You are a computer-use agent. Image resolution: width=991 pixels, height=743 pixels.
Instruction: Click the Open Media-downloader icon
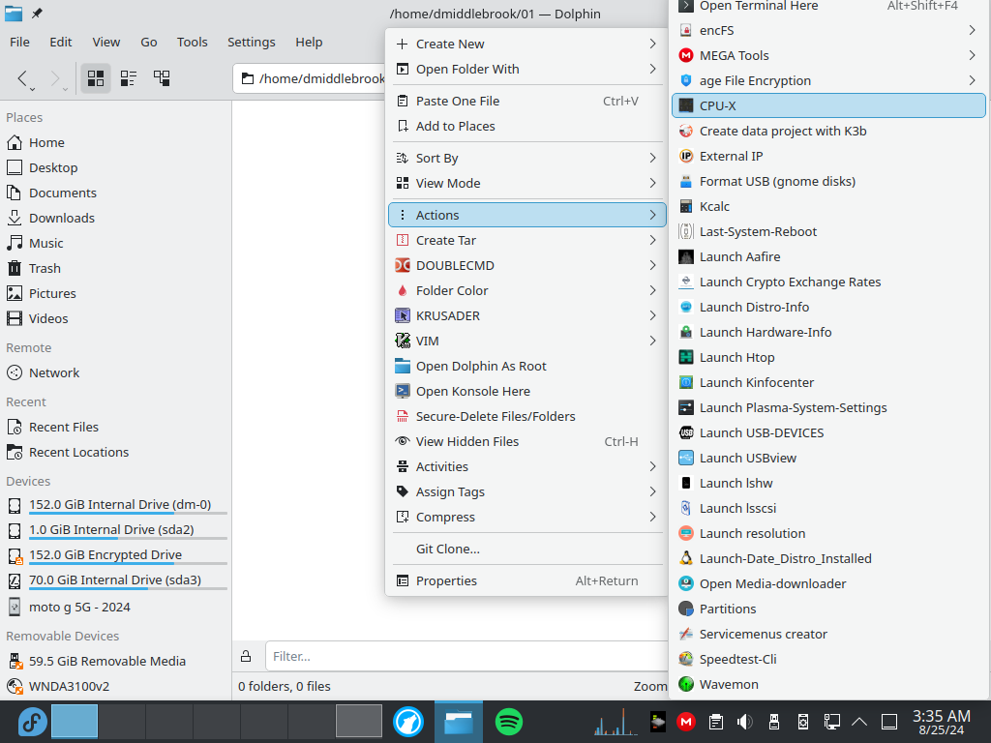click(686, 583)
